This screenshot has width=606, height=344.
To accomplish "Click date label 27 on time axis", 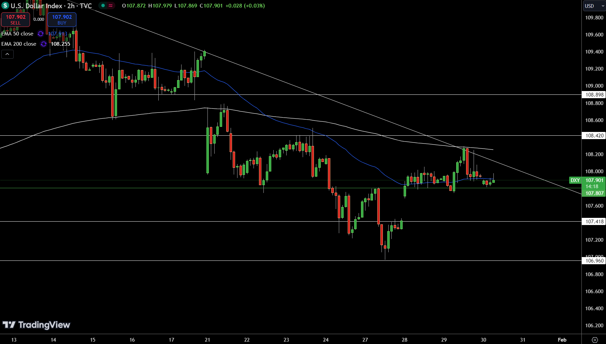I will tap(365, 340).
